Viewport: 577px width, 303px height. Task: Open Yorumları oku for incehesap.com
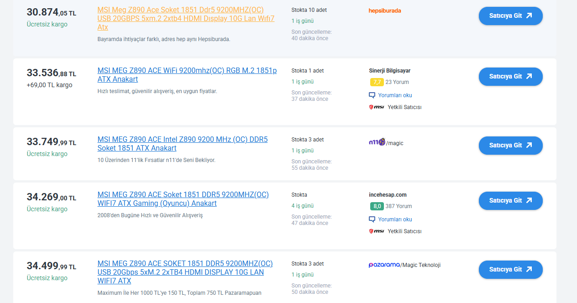click(x=395, y=219)
